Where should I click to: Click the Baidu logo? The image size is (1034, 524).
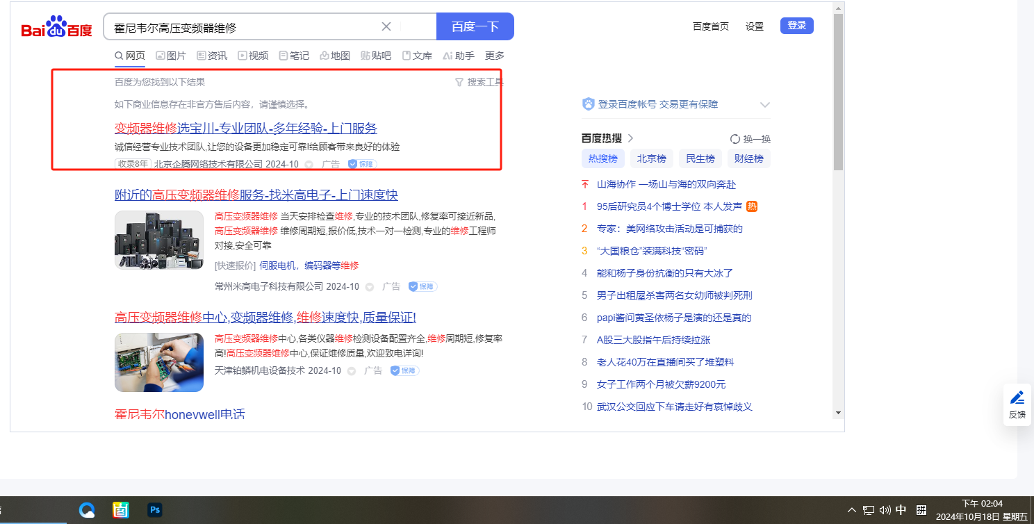coord(56,27)
